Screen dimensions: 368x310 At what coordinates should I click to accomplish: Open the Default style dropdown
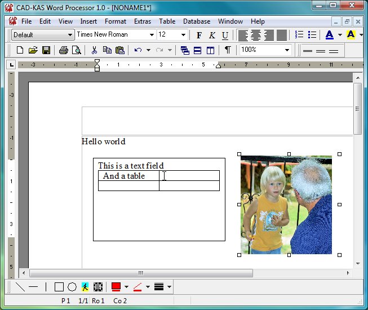tap(70, 35)
